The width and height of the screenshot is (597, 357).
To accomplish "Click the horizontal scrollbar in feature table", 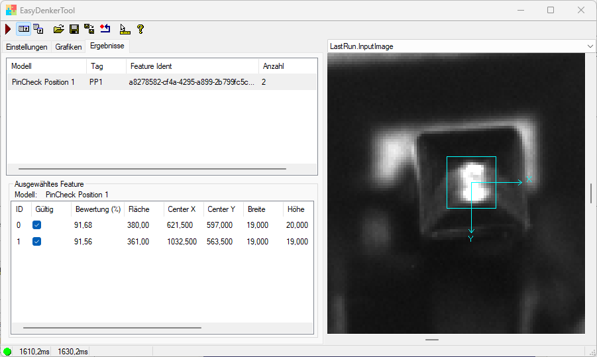I will point(113,327).
